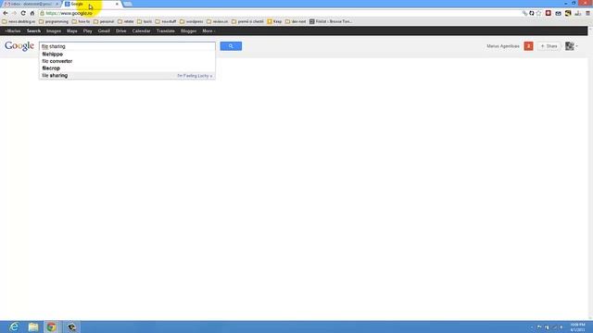The height and width of the screenshot is (333, 593).
Task: Open a new browser tab
Action: click(128, 4)
